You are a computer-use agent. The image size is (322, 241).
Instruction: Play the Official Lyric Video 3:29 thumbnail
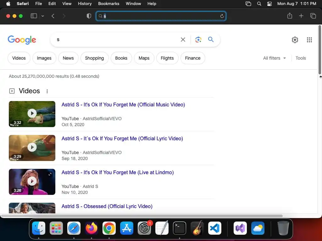coord(32,148)
